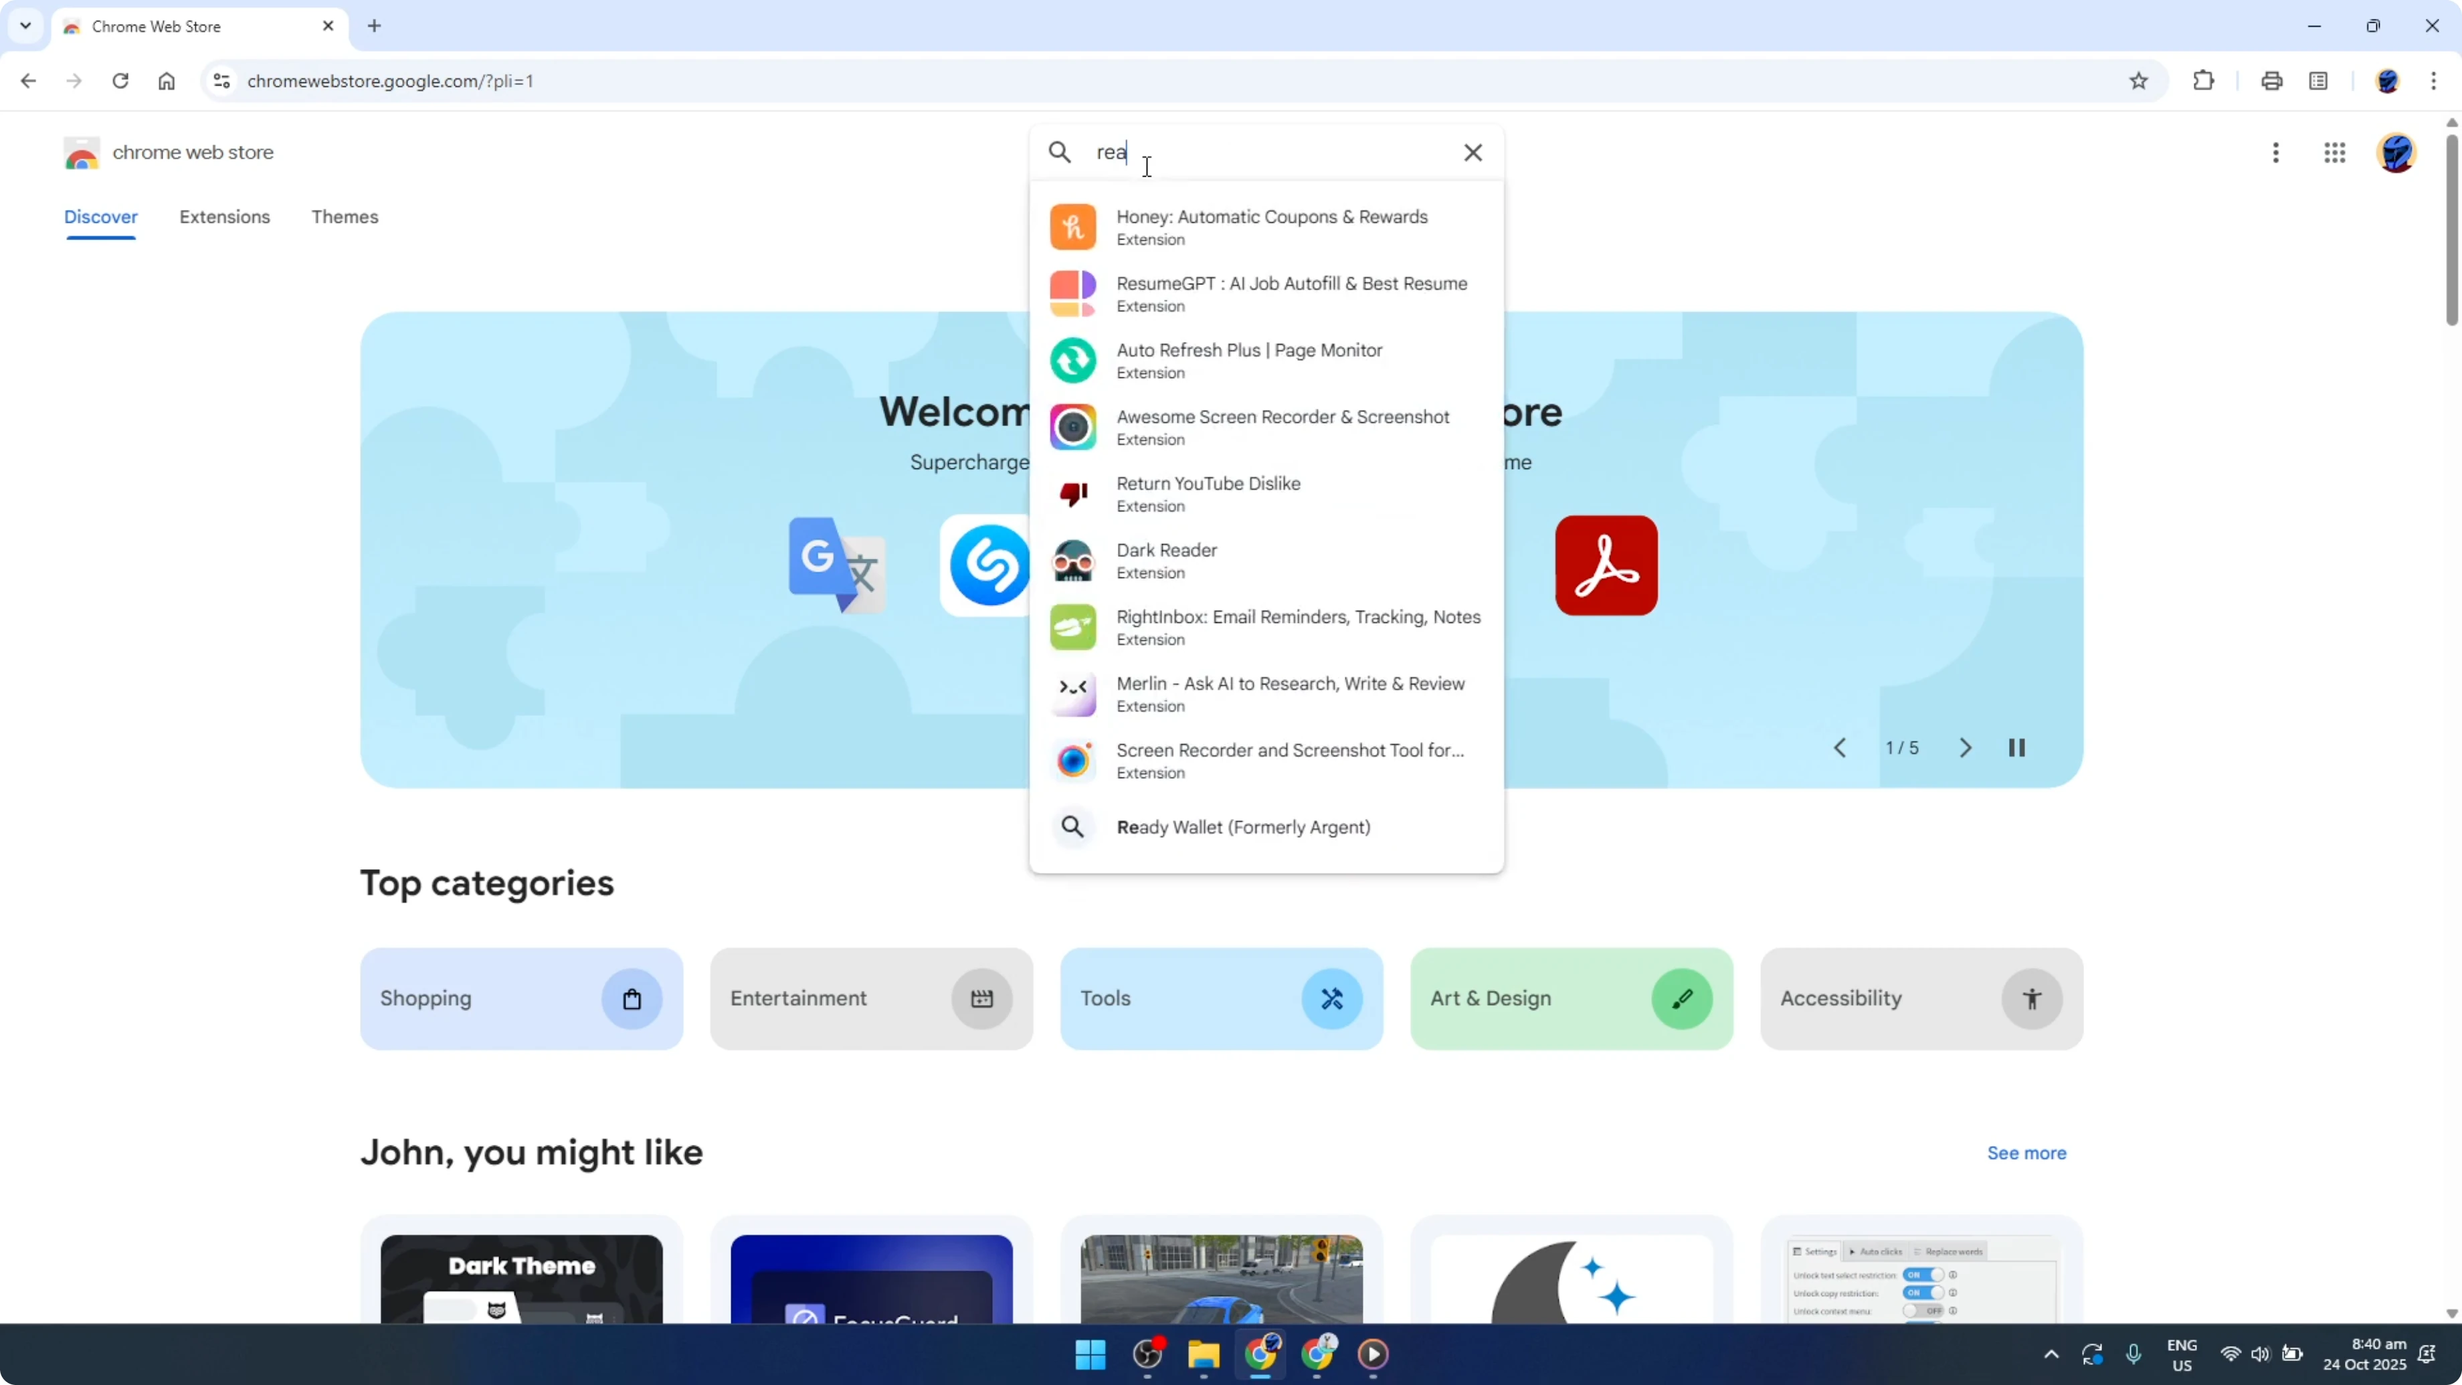Open the Tools category

coord(1222,998)
